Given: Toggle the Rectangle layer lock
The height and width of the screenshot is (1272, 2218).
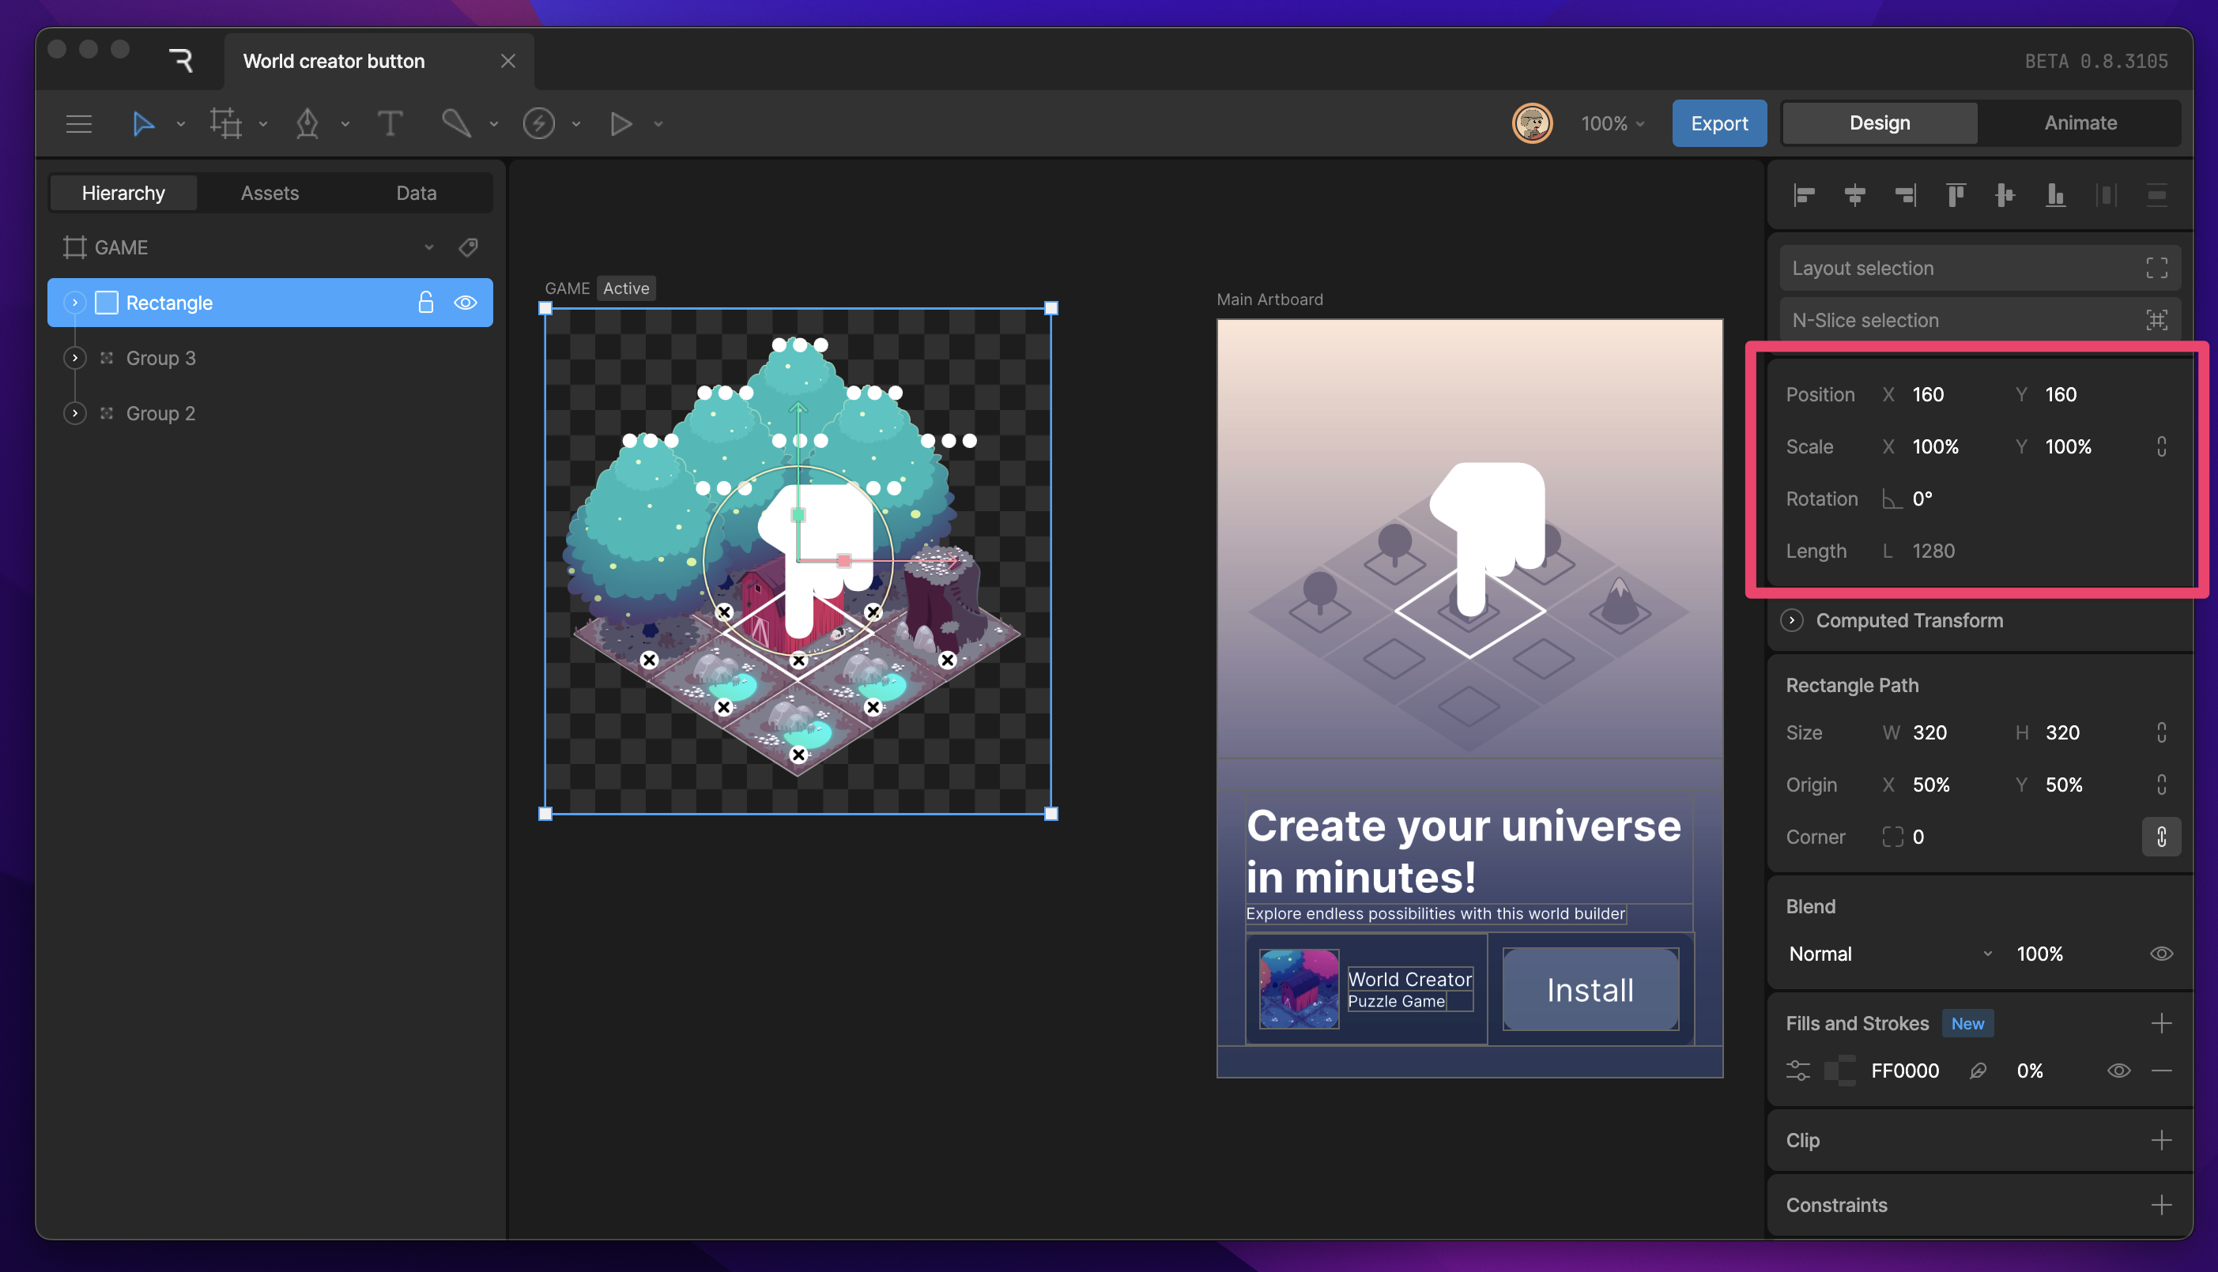Looking at the screenshot, I should pyautogui.click(x=425, y=303).
